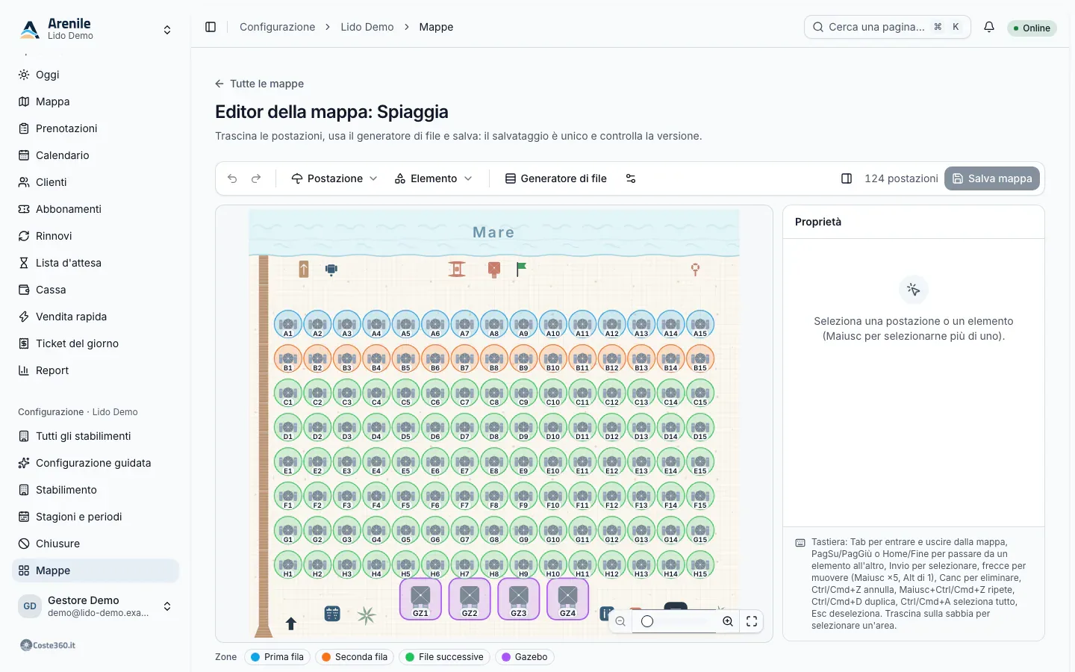Open Vendita rapida in sidebar
This screenshot has height=672, width=1075.
[96, 317]
